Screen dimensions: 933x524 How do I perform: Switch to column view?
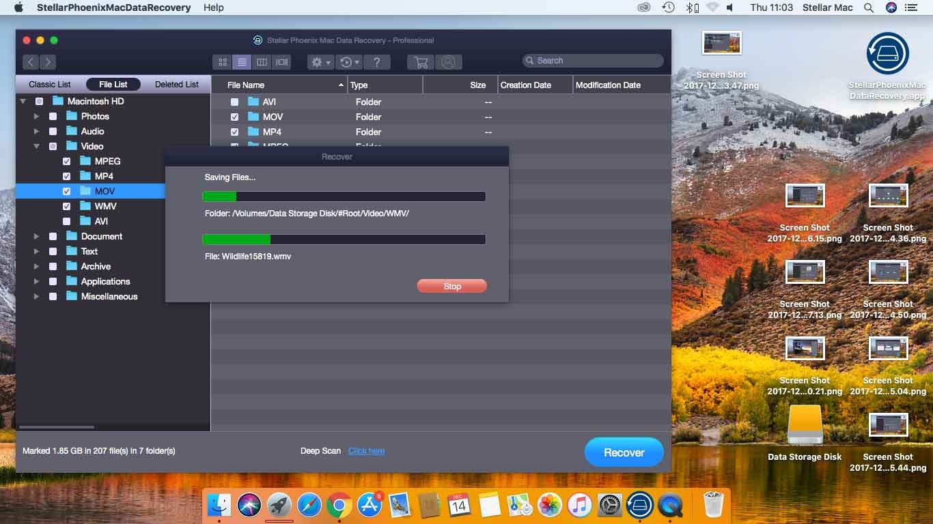click(x=262, y=62)
